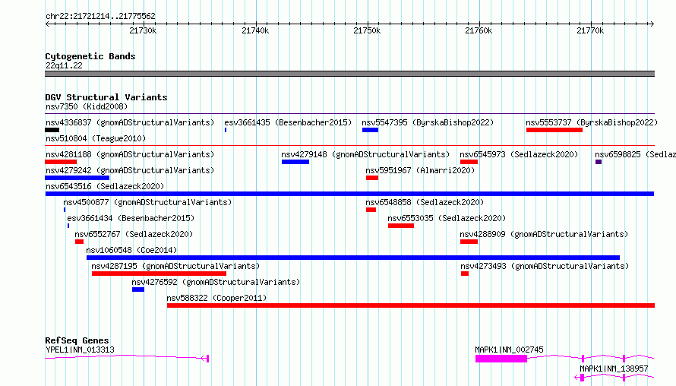
Task: Open the esv3661434 (Besenbacher2015) label
Action: tap(131, 218)
